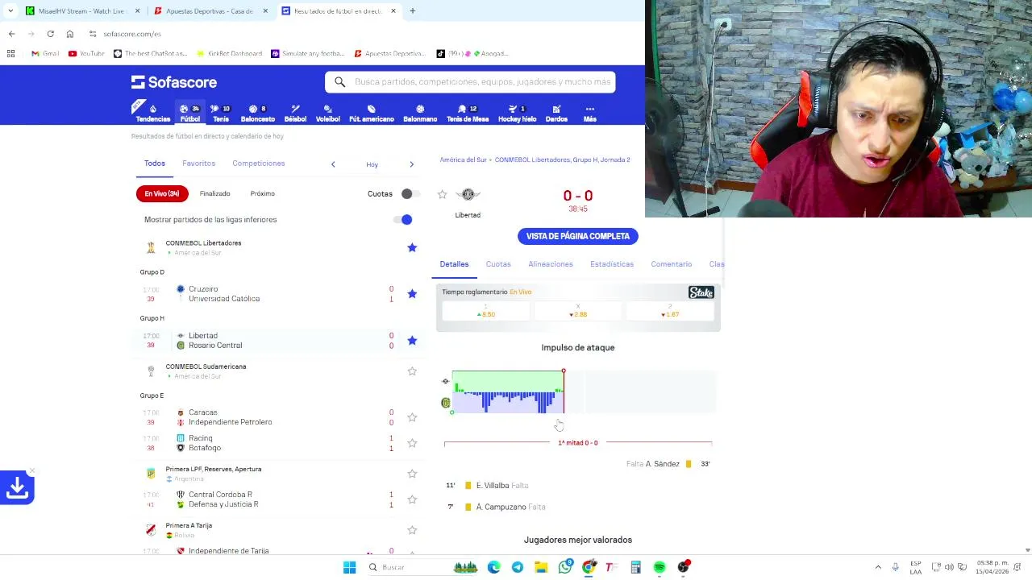
Task: Focus the Sofascore search field
Action: 471,82
